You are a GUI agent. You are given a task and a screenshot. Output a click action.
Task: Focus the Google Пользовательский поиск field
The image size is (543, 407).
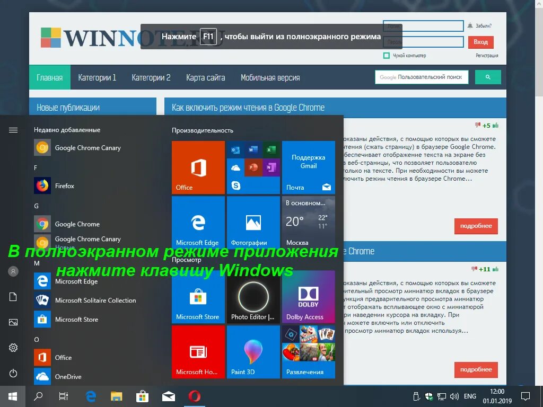422,77
